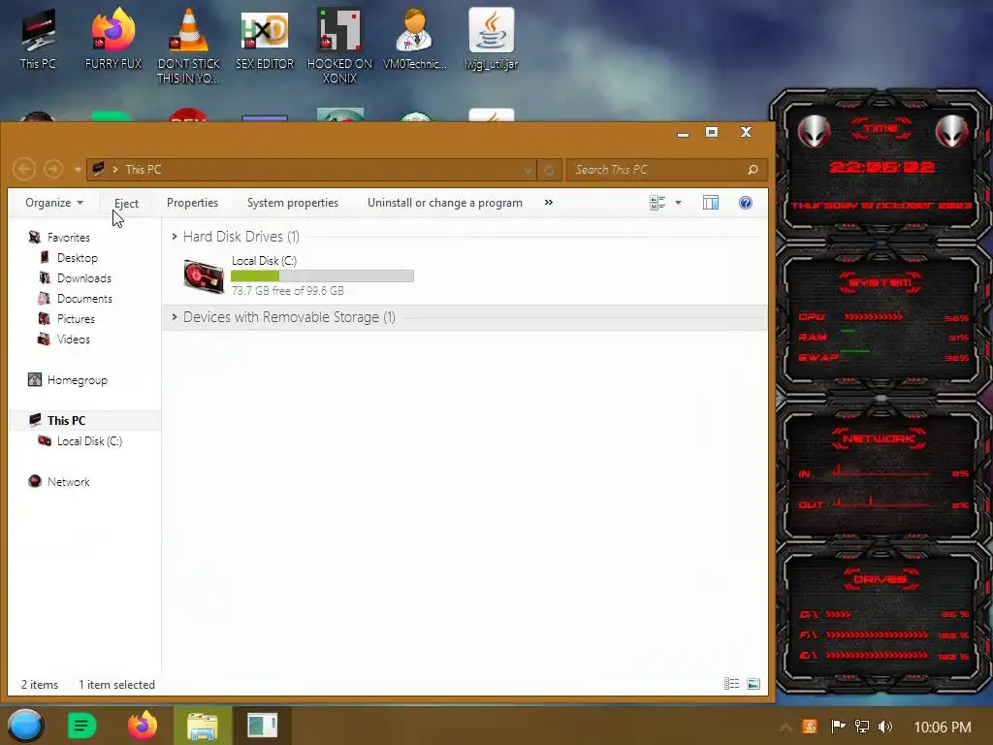Open Properties from the toolbar
The image size is (993, 745).
tap(193, 203)
